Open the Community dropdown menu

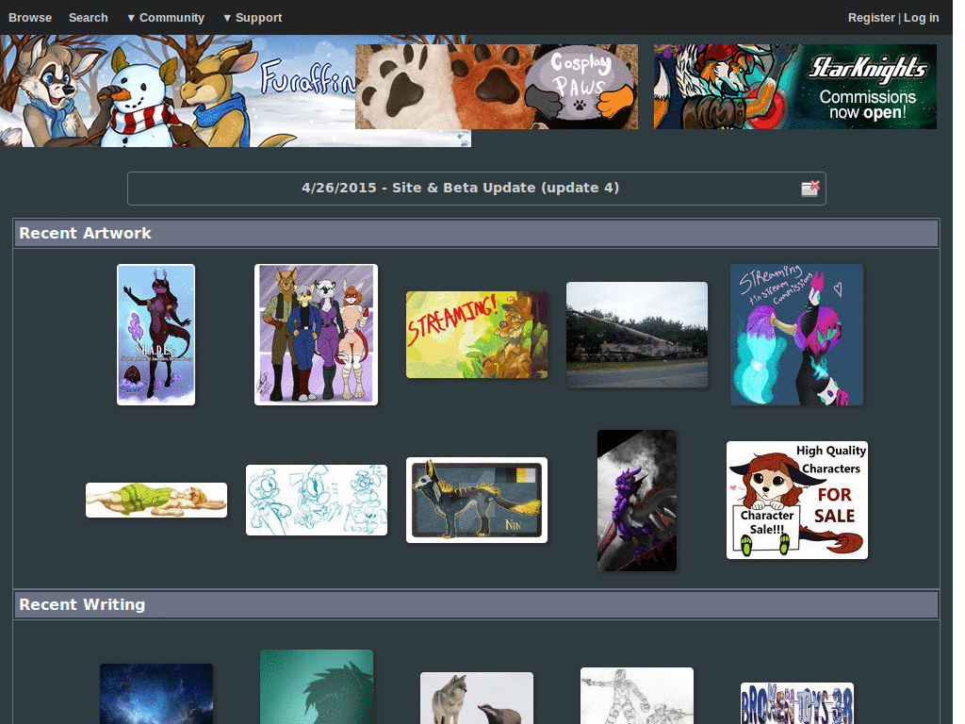pos(165,17)
